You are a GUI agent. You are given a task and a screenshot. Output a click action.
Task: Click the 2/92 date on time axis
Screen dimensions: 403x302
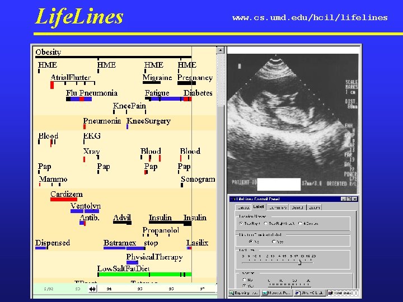[x=49, y=289]
